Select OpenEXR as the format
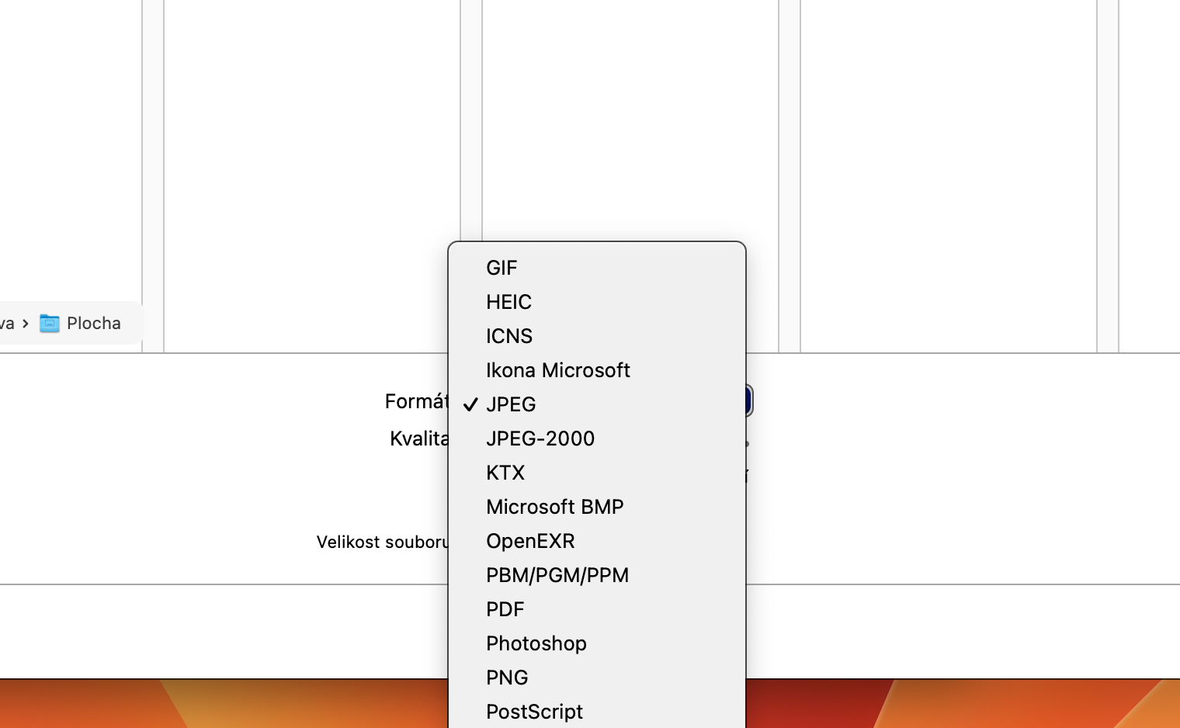The image size is (1180, 728). click(530, 541)
